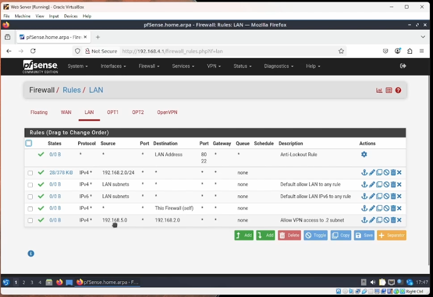The height and width of the screenshot is (297, 433).
Task: Copy the Default allow LAN to any rule
Action: [379, 185]
